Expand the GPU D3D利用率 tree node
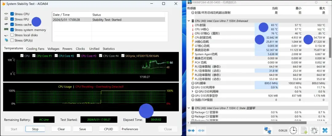Viewport: 332px width, 136px height. pos(192,91)
